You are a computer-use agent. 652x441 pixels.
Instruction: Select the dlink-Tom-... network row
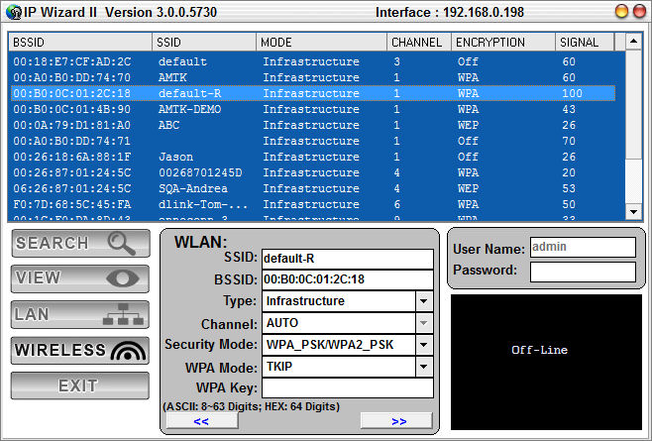click(x=313, y=204)
